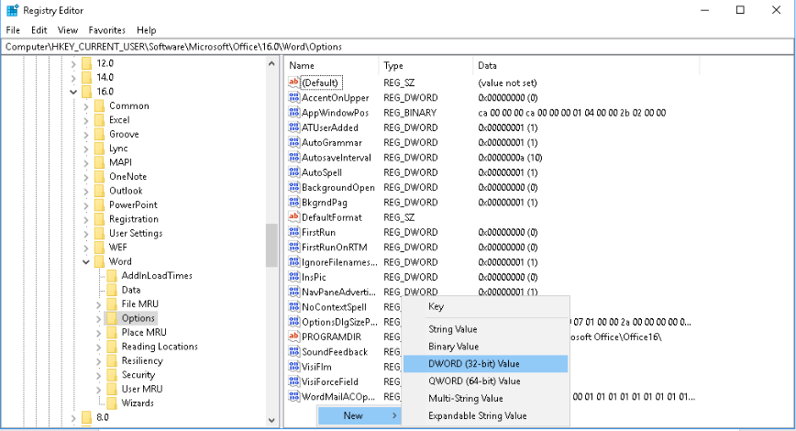Image resolution: width=796 pixels, height=431 pixels.
Task: Click the PowerPoint folder icon in tree
Action: [99, 204]
